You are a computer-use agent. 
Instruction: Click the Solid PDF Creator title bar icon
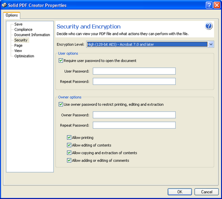click(x=4, y=5)
